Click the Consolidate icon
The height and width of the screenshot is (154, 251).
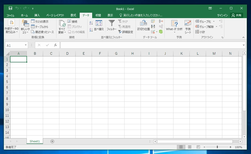pos(161,21)
